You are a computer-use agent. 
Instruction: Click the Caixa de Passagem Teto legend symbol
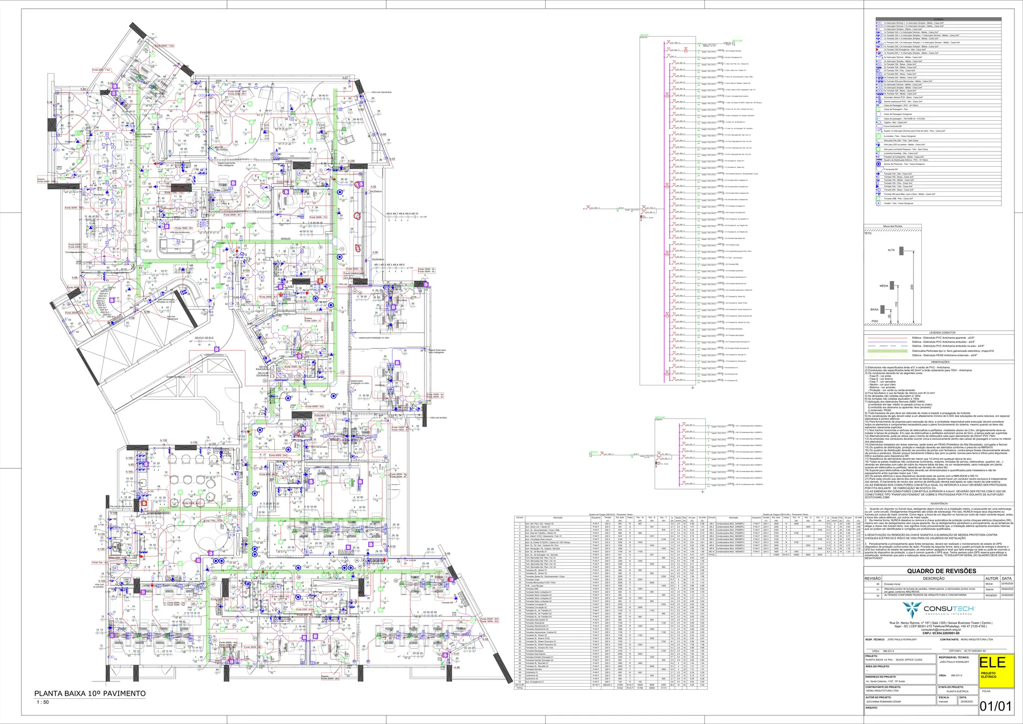coord(878,109)
